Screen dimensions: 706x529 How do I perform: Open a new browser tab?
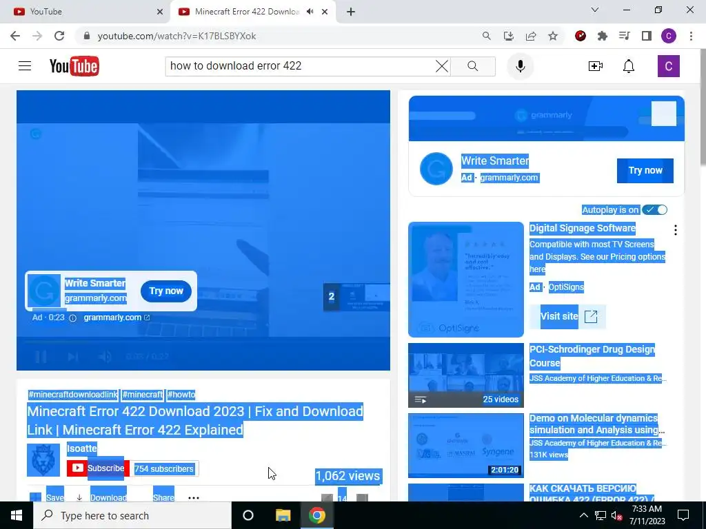pyautogui.click(x=351, y=12)
